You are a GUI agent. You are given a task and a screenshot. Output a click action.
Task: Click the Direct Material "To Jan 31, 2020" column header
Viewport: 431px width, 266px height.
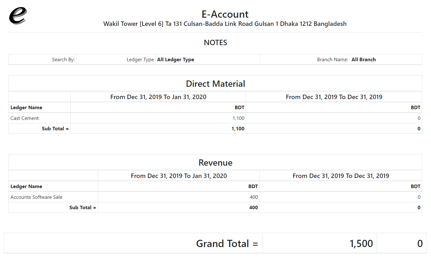tap(158, 97)
